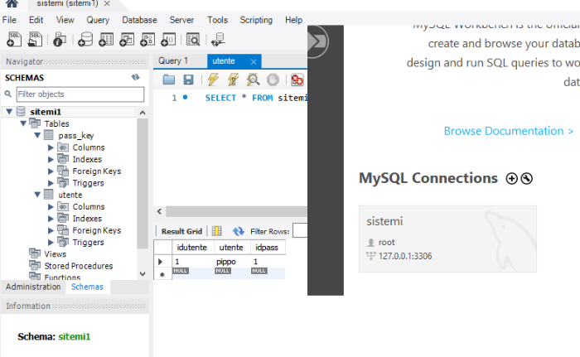Open SQL script file icon

(x=35, y=39)
